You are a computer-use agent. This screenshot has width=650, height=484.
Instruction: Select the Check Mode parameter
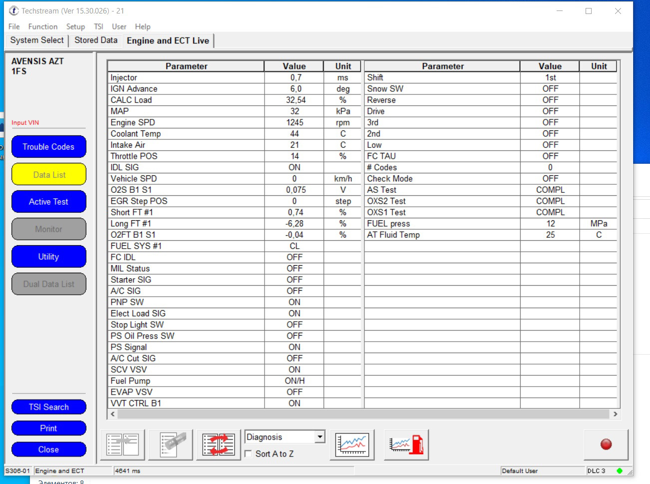390,179
